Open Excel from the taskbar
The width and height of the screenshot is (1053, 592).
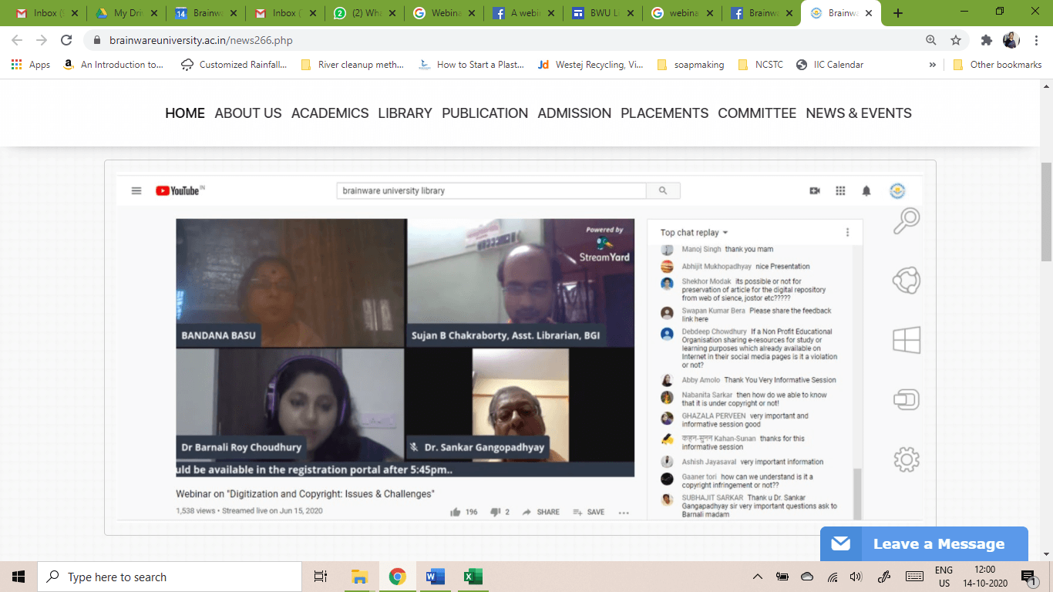[x=473, y=577]
